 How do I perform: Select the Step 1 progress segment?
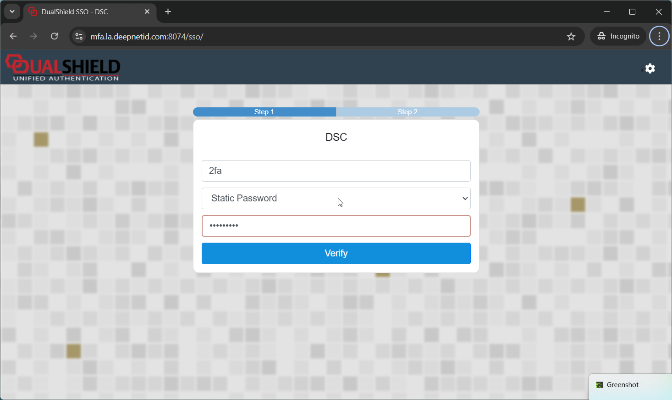[264, 112]
